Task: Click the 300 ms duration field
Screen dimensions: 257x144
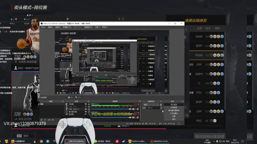Action: click(x=153, y=108)
